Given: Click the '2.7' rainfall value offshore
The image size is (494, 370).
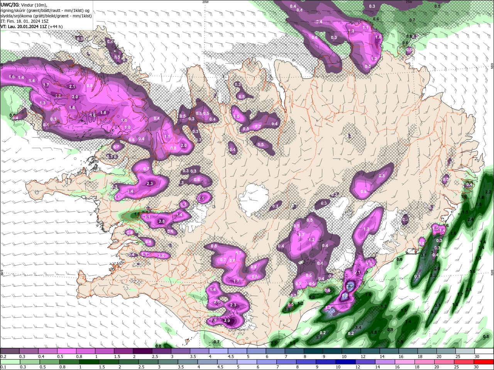Looking at the screenshot, I should (319, 338).
